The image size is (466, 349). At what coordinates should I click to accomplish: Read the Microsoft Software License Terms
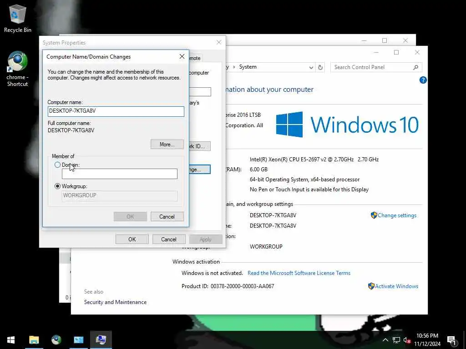click(299, 273)
